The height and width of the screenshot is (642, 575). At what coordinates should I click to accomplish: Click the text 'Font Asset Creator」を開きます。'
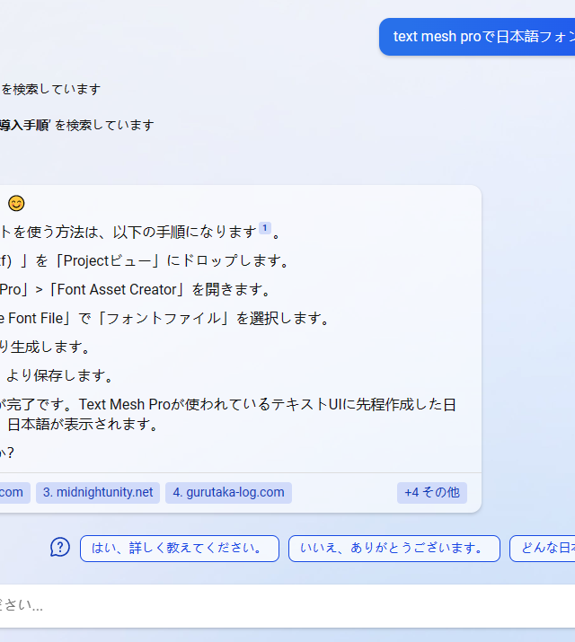click(163, 290)
